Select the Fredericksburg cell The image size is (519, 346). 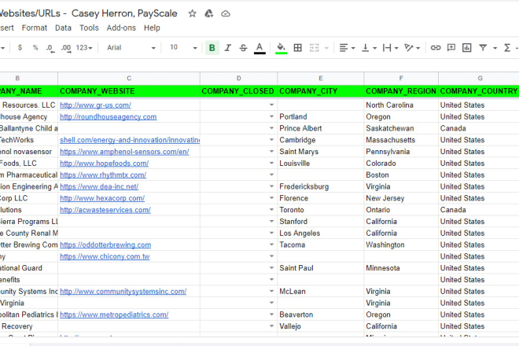320,186
